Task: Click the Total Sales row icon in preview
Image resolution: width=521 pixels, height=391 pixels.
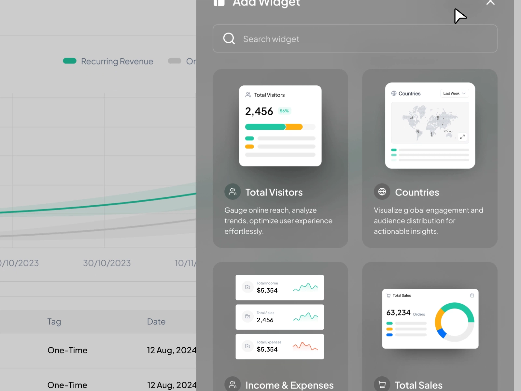Action: coord(248,316)
